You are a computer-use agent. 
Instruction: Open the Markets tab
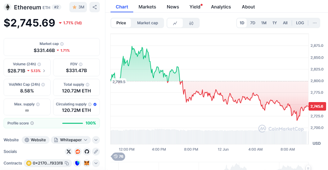click(147, 7)
